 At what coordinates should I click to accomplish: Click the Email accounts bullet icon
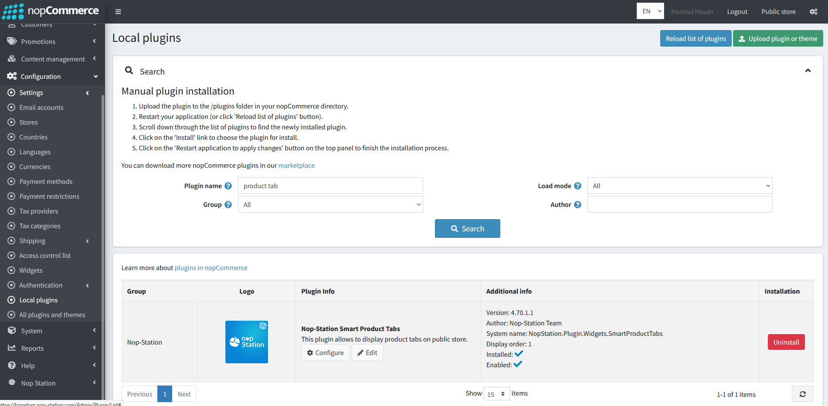(12, 107)
